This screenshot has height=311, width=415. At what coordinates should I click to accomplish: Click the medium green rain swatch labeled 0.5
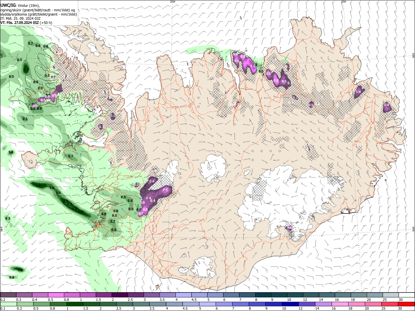coord(41,304)
